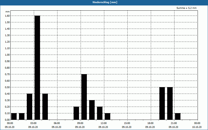Click the 1,10 y-axis label

[x=7, y=48]
